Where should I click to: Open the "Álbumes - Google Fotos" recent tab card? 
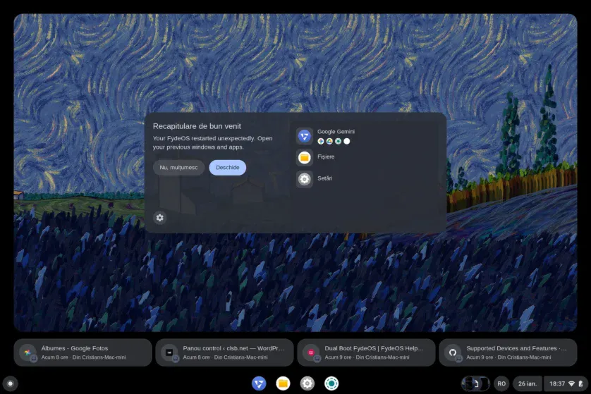83,352
